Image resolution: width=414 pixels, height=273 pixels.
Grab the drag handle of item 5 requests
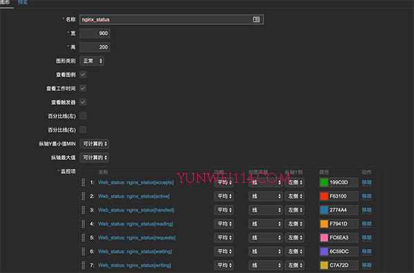(83, 238)
